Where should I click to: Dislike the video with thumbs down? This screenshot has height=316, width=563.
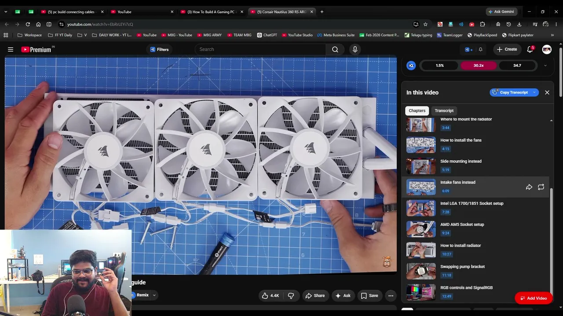click(291, 296)
